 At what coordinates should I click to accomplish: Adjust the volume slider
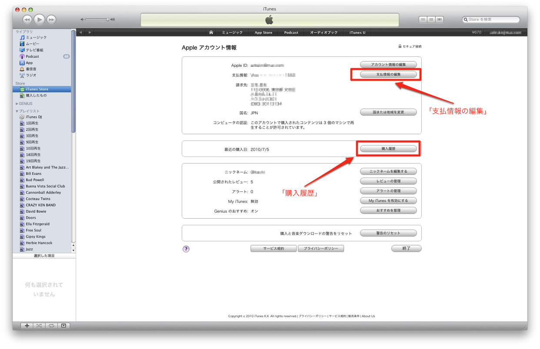97,20
